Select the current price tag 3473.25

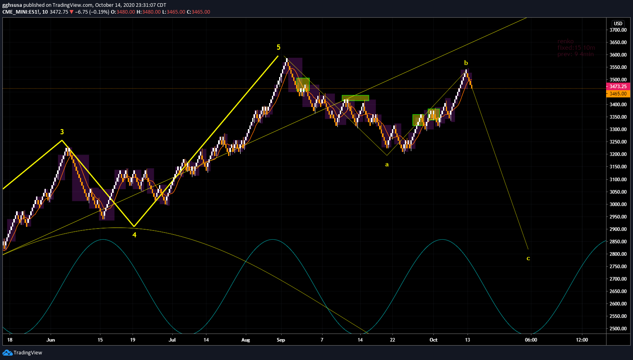coord(618,86)
